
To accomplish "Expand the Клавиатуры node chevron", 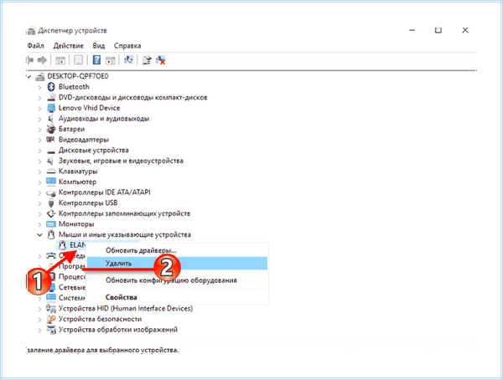I will pos(39,172).
